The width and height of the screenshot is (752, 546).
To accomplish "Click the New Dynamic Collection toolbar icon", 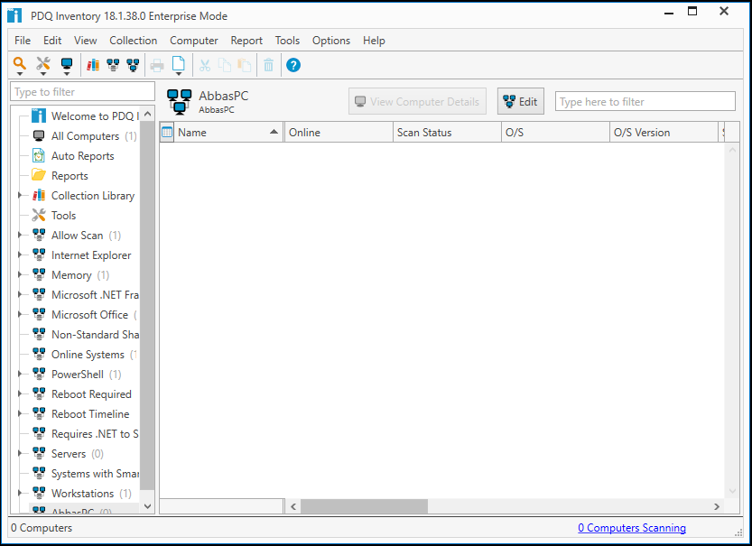I will [x=113, y=65].
